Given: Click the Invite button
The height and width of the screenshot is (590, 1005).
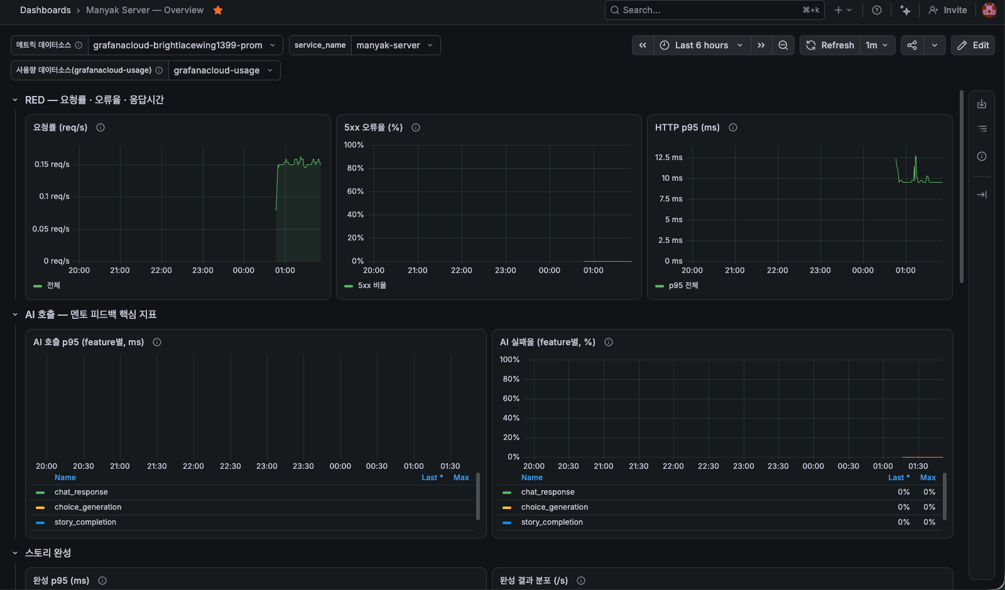Looking at the screenshot, I should (948, 10).
